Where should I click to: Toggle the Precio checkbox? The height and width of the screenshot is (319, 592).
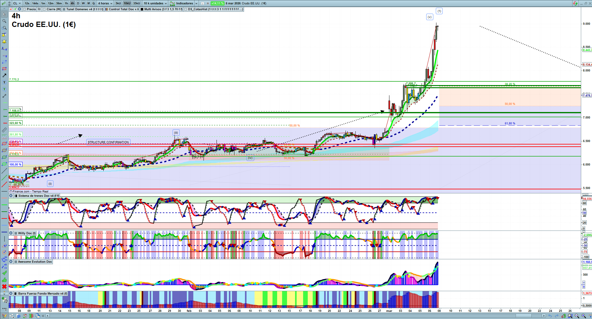(24, 9)
